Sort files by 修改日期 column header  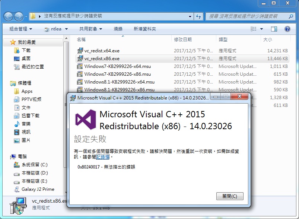point(183,40)
